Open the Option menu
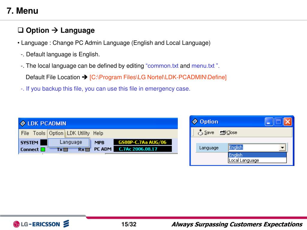Viewport: 307px width, 230px height. [x=56, y=133]
